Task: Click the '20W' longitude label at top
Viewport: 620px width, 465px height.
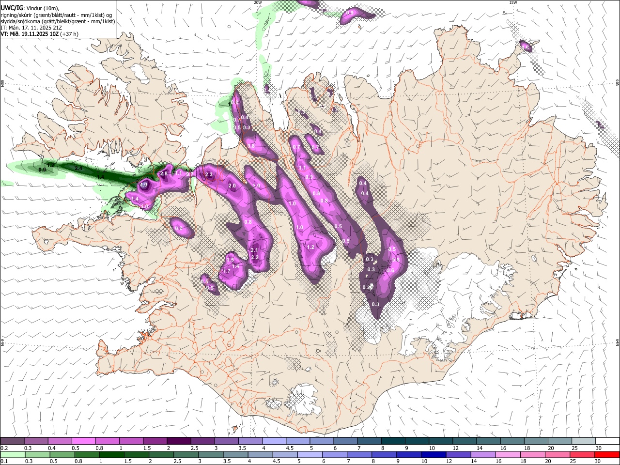Action: [258, 2]
